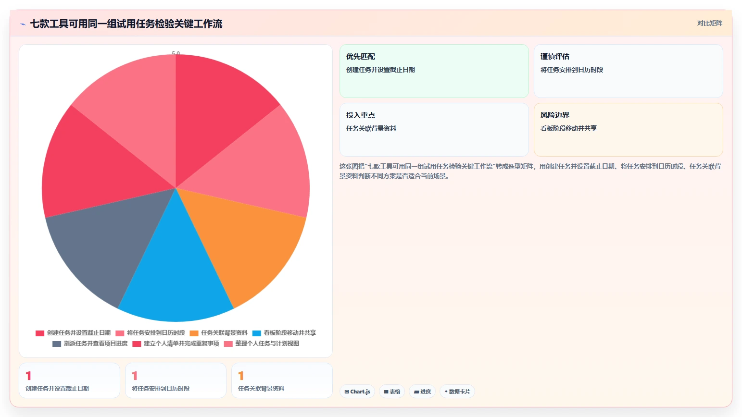Click the 进度 chip
The width and height of the screenshot is (742, 417).
422,392
